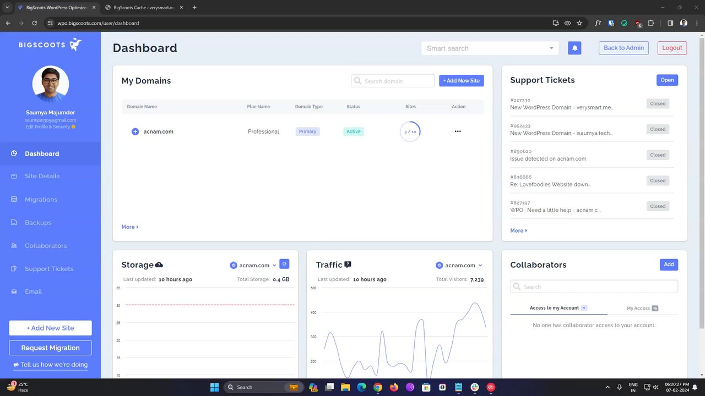Show hidden tray icons chevron
The height and width of the screenshot is (396, 705).
pos(608,387)
